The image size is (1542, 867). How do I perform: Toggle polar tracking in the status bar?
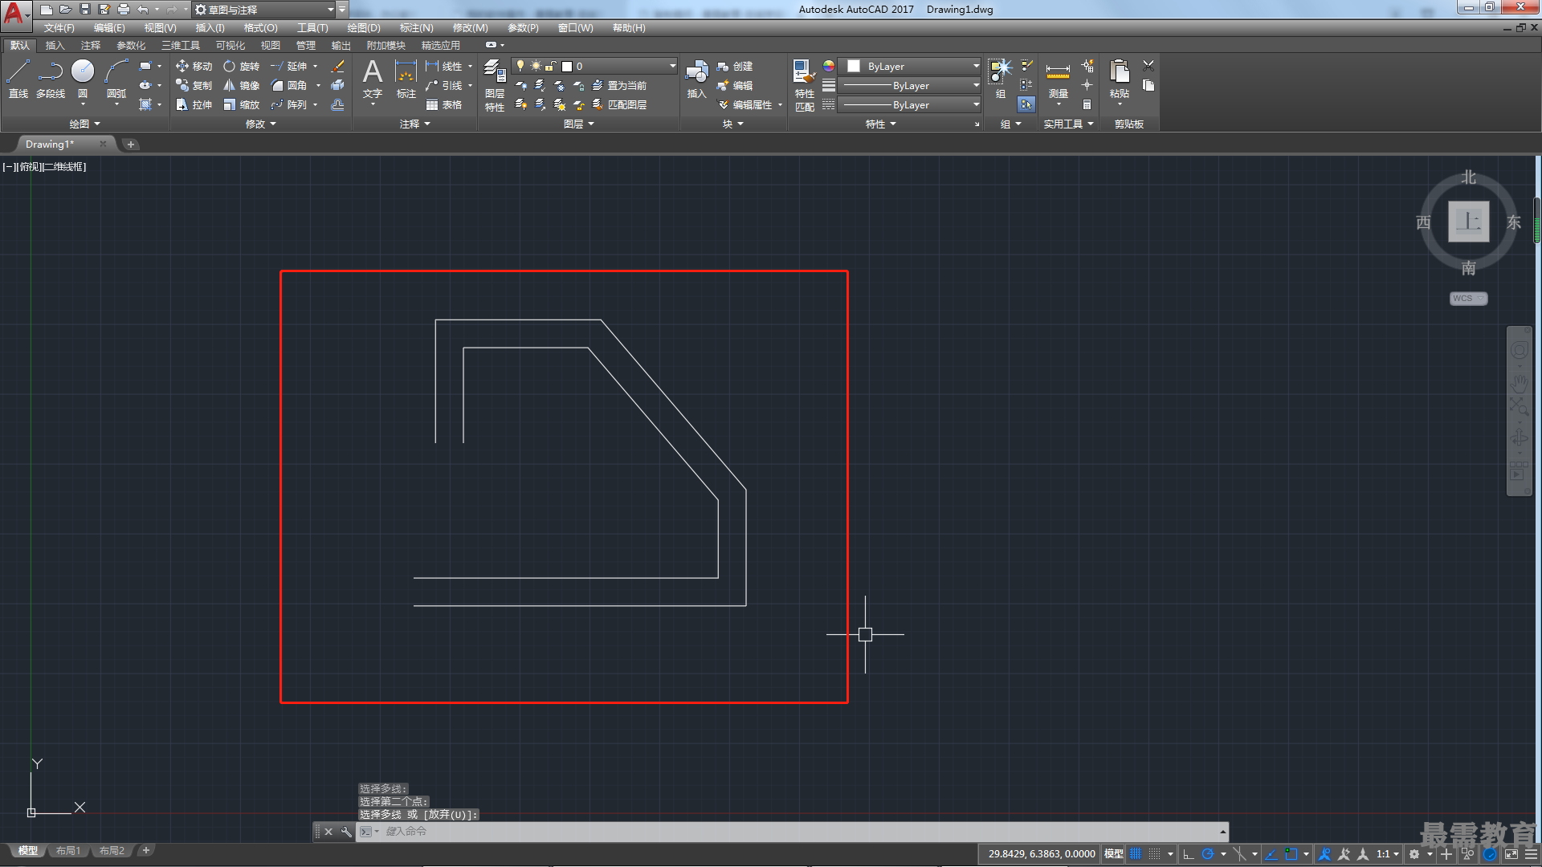tap(1207, 854)
